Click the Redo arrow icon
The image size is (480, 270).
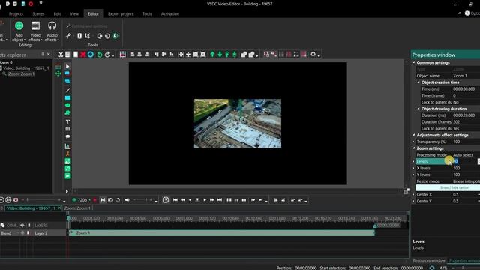(107, 55)
